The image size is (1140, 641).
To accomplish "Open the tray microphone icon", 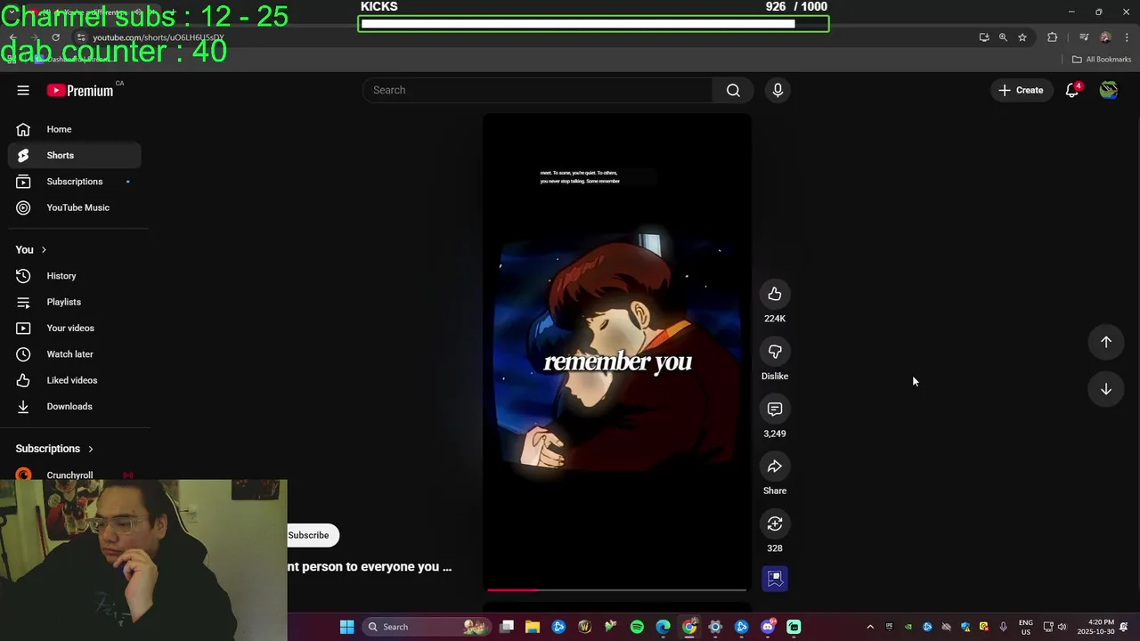I will click(1003, 627).
